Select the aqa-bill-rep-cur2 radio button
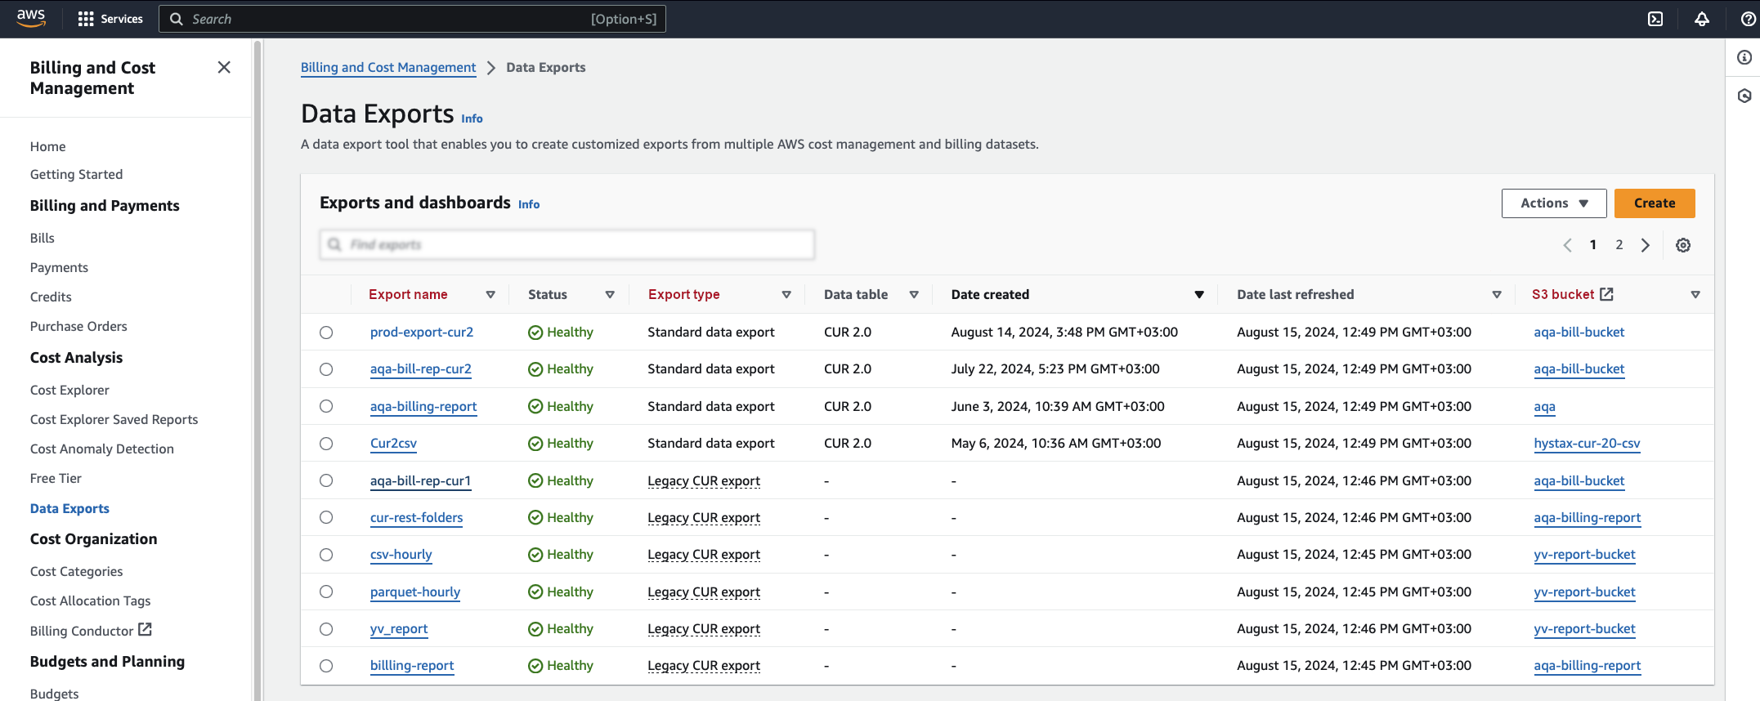Viewport: 1760px width, 701px height. coord(326,369)
